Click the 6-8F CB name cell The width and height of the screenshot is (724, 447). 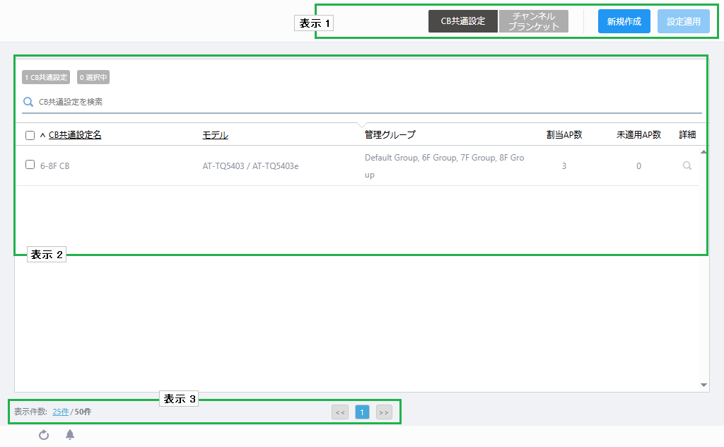click(x=55, y=166)
